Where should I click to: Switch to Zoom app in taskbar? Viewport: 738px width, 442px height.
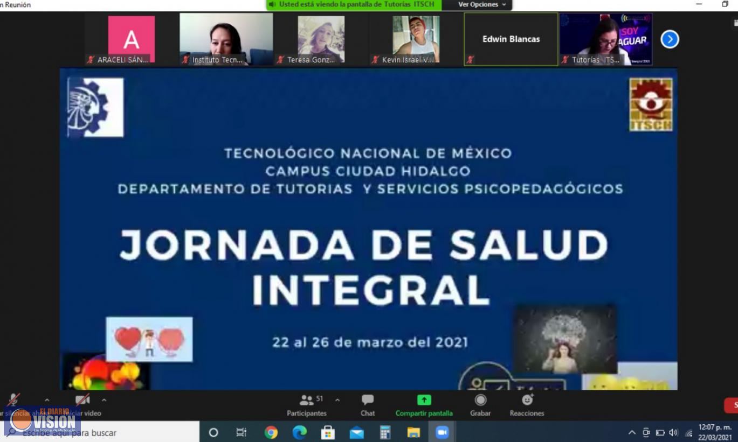[442, 432]
